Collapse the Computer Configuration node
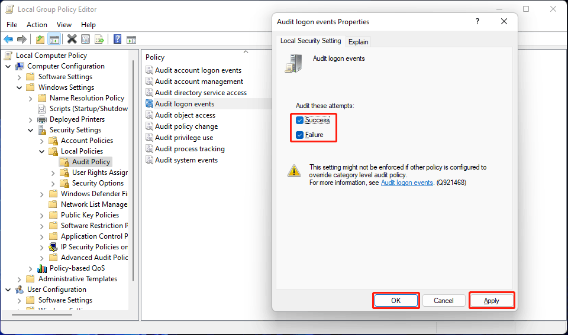Image resolution: width=568 pixels, height=335 pixels. point(8,67)
